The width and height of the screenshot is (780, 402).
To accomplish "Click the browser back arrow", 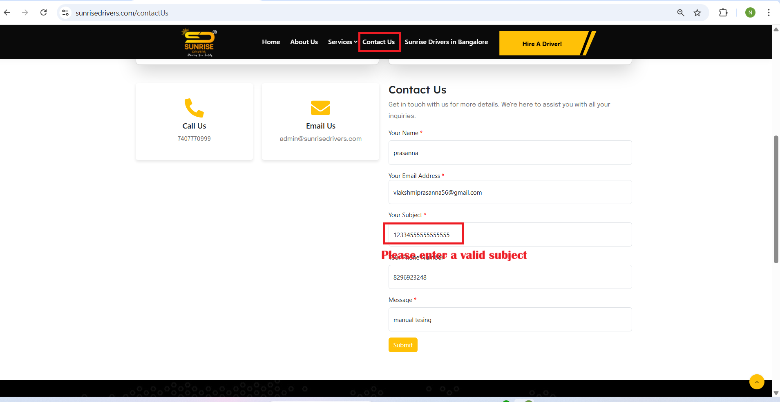I will point(7,13).
